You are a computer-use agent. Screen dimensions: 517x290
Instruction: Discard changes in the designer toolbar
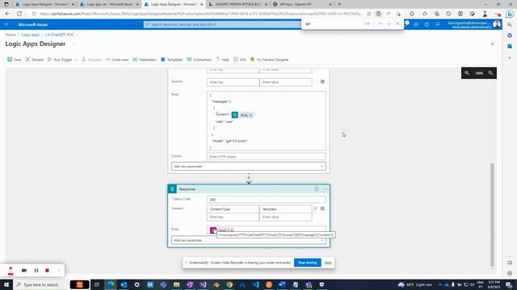[35, 60]
